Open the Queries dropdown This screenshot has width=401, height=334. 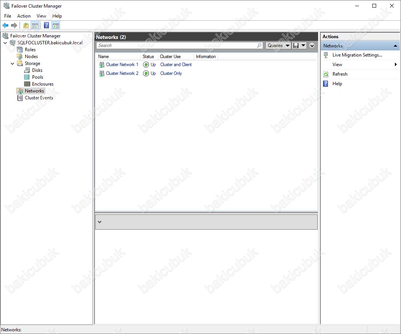click(x=278, y=45)
